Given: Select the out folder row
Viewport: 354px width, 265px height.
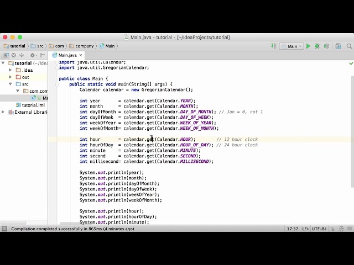Looking at the screenshot, I should (24, 77).
